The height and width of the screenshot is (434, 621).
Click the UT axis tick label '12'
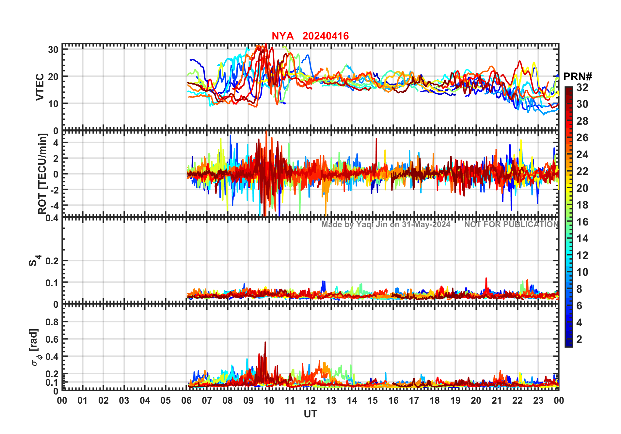click(x=310, y=400)
